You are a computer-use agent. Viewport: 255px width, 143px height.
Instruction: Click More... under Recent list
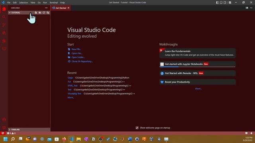point(71,97)
